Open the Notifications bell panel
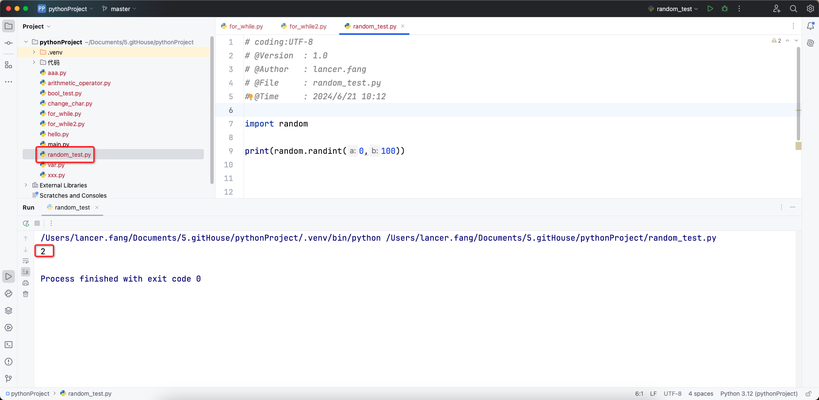The image size is (819, 400). (x=810, y=26)
